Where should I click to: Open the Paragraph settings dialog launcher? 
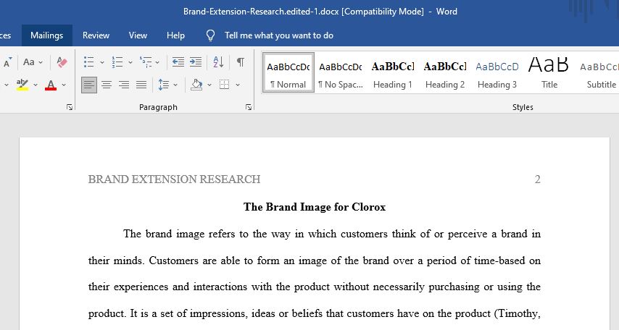[249, 107]
